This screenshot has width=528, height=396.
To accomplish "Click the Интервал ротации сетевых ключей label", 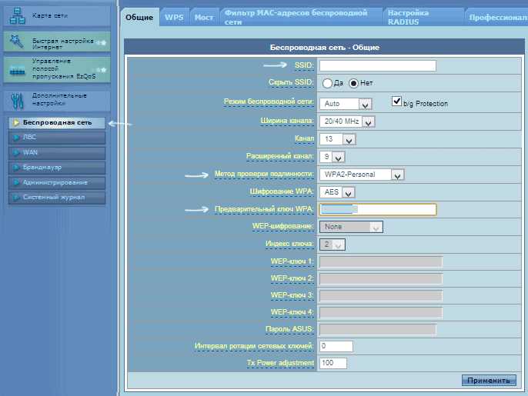I will (x=254, y=346).
